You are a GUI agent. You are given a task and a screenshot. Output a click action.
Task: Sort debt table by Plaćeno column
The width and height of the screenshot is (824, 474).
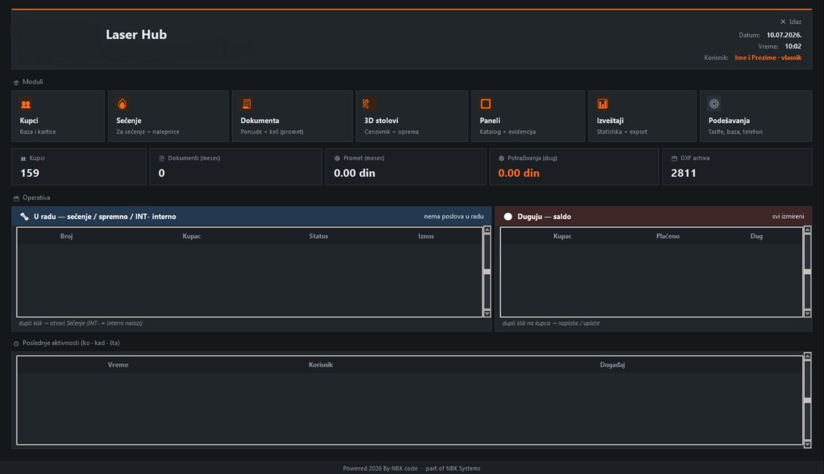(x=668, y=236)
